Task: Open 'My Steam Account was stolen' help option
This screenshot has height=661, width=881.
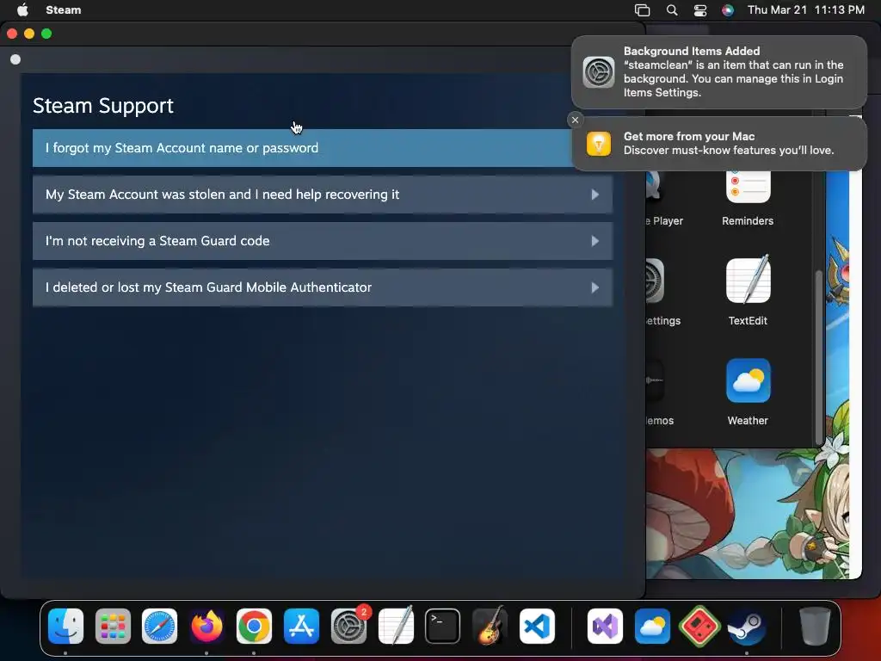Action: click(x=323, y=195)
